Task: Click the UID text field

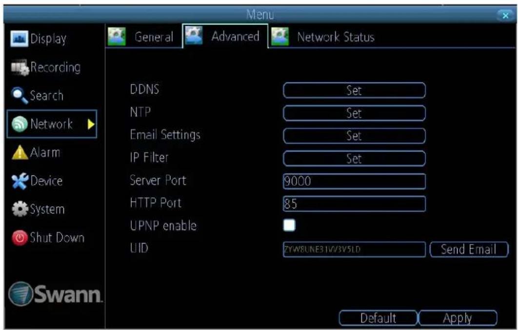Action: pos(354,249)
